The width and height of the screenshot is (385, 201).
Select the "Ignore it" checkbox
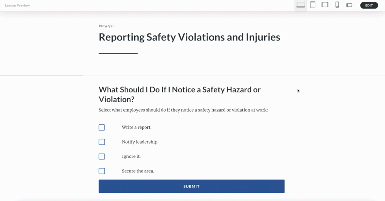[102, 157]
